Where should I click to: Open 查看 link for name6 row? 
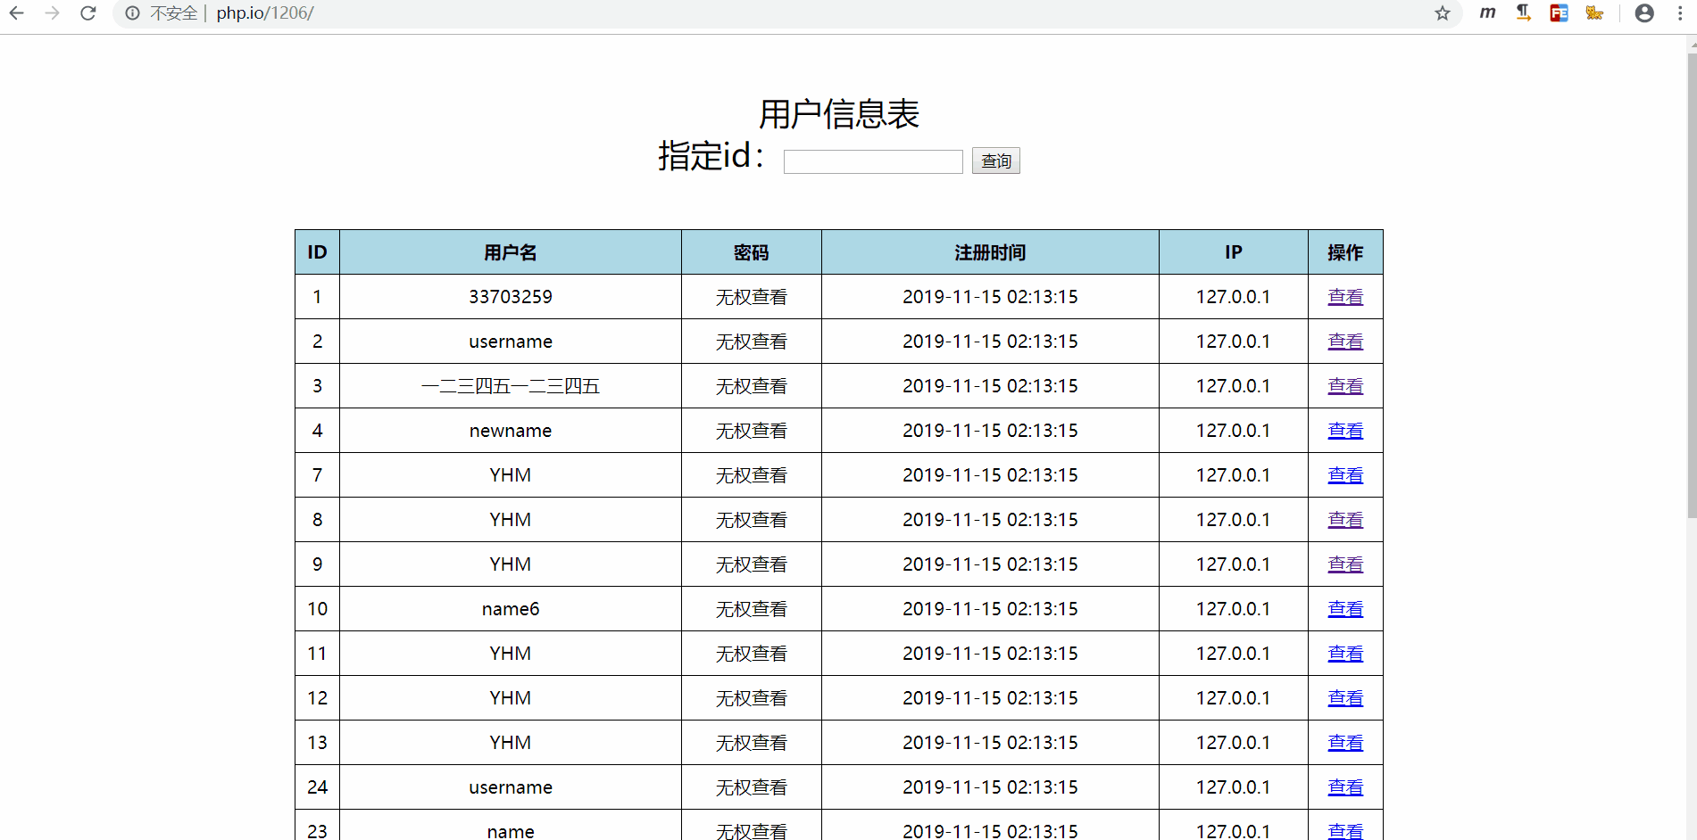click(1345, 609)
